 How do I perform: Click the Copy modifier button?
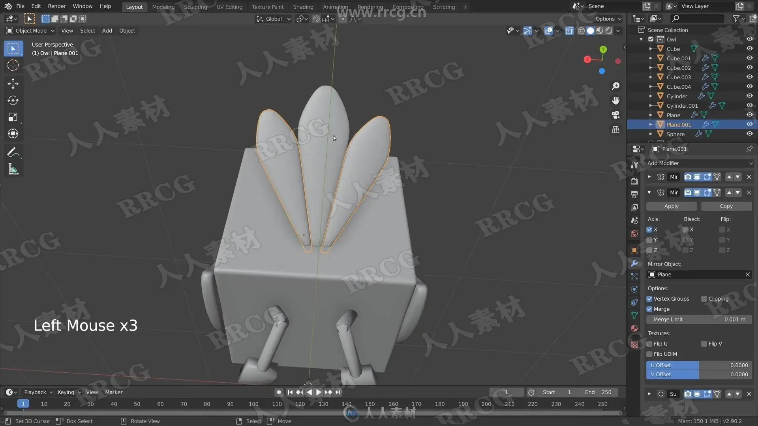tap(726, 206)
